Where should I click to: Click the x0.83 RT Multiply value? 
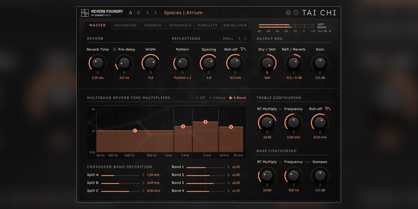pyautogui.click(x=267, y=137)
